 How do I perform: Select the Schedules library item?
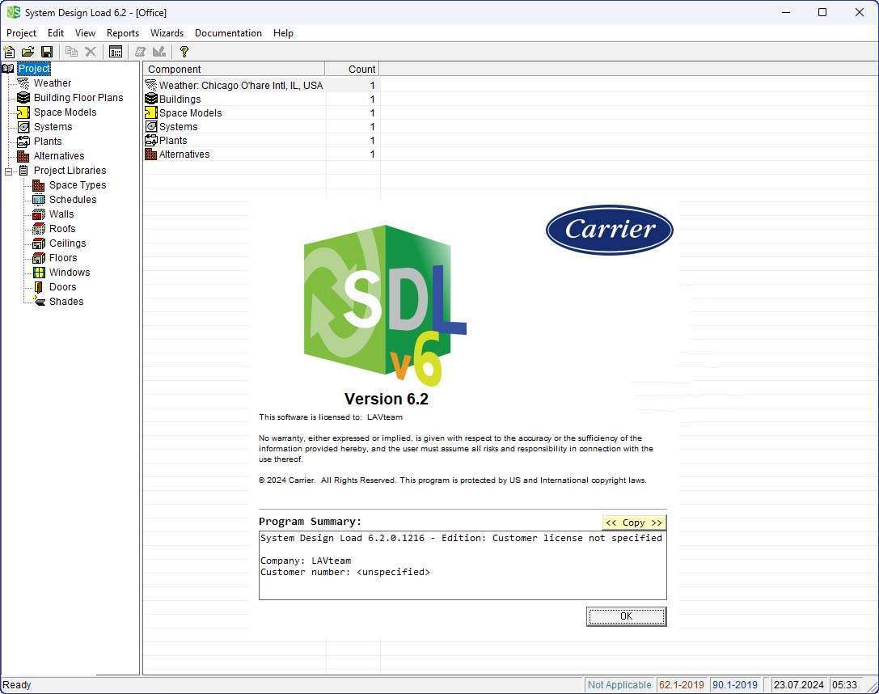pos(72,200)
